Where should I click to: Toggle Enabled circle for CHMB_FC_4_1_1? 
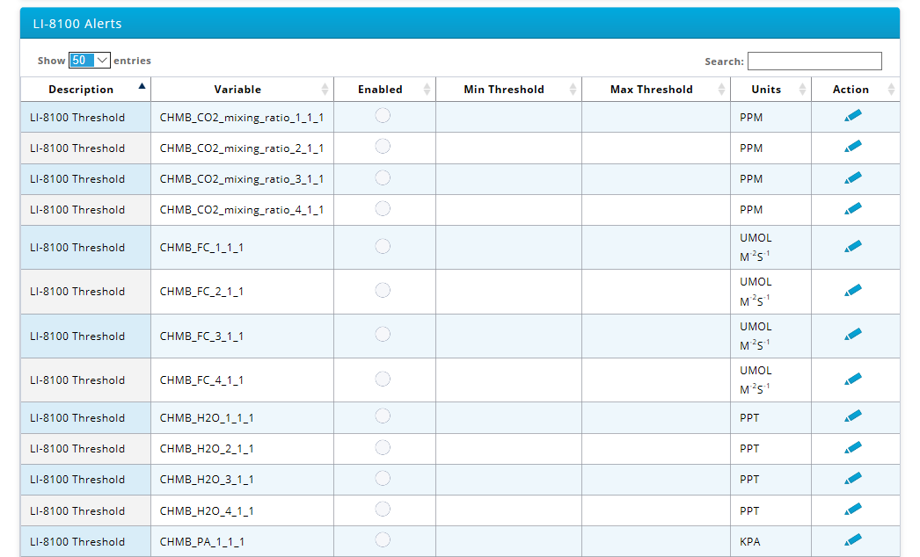tap(383, 379)
